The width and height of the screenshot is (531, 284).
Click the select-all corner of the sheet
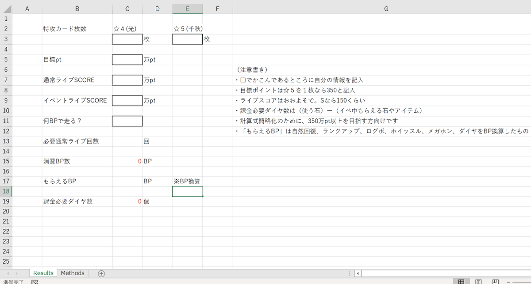(6, 9)
